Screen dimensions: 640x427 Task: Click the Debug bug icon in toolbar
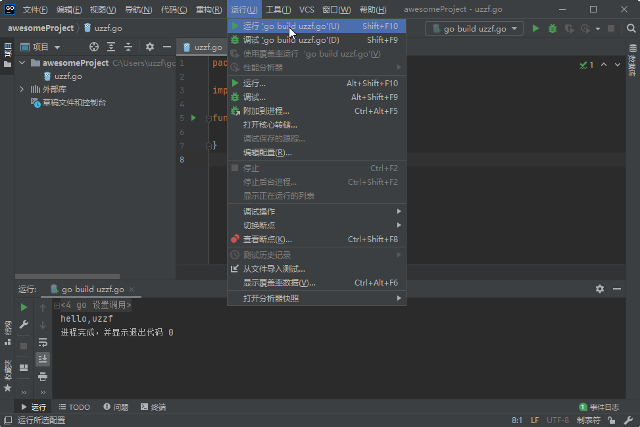pyautogui.click(x=553, y=28)
